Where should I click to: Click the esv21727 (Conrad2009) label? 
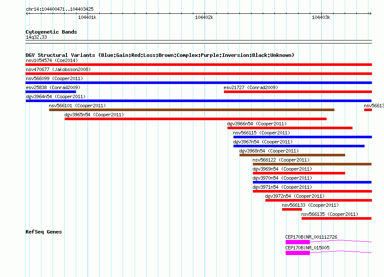pyautogui.click(x=251, y=87)
